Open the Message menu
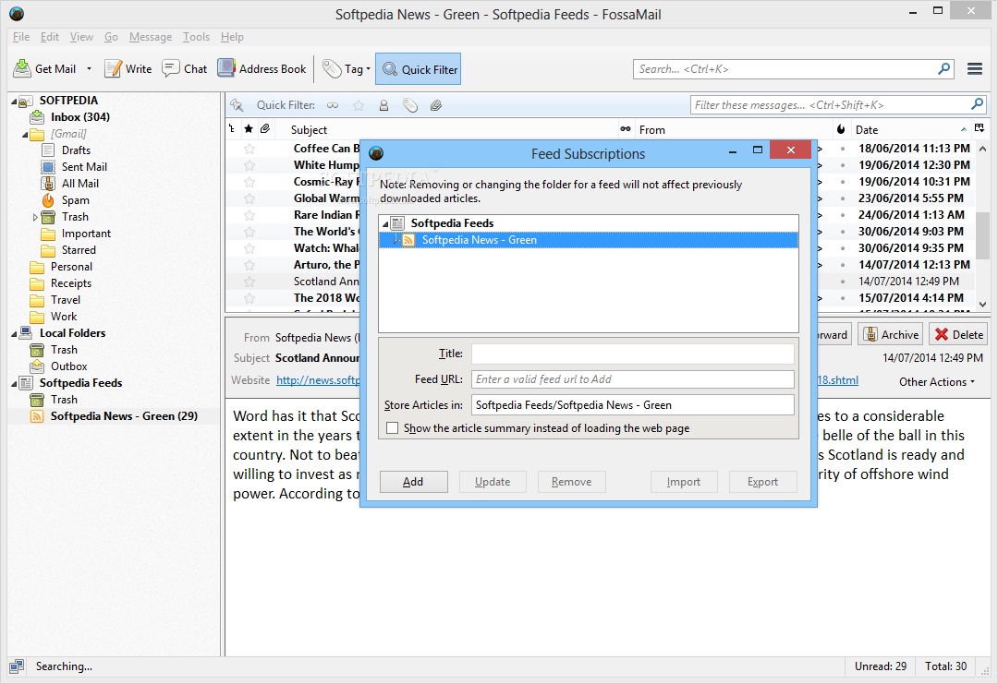Viewport: 998px width, 684px height. pyautogui.click(x=151, y=37)
